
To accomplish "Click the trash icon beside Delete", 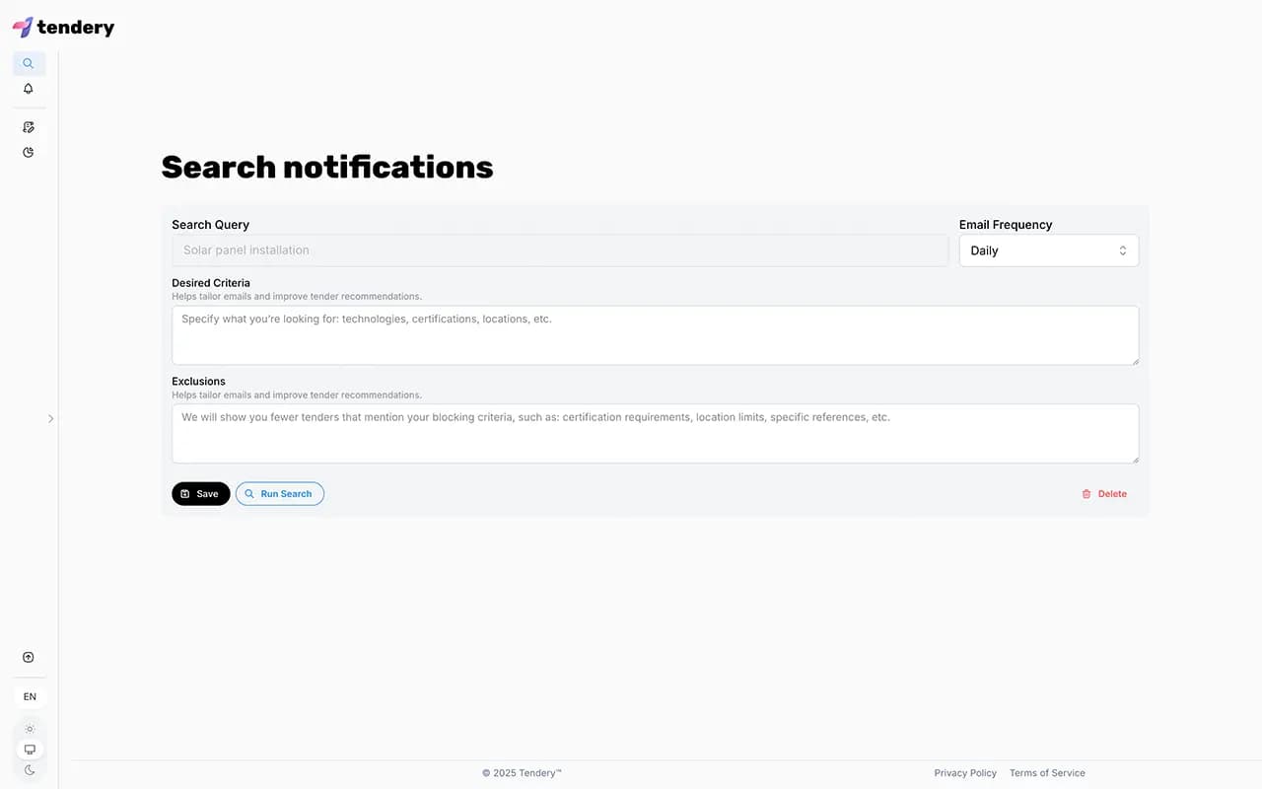I will coord(1087,493).
